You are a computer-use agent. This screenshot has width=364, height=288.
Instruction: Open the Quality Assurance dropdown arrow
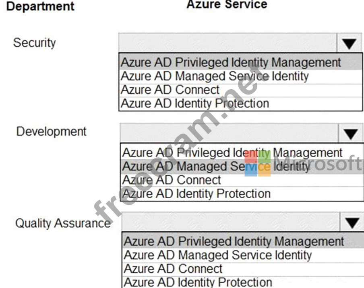[x=353, y=222]
